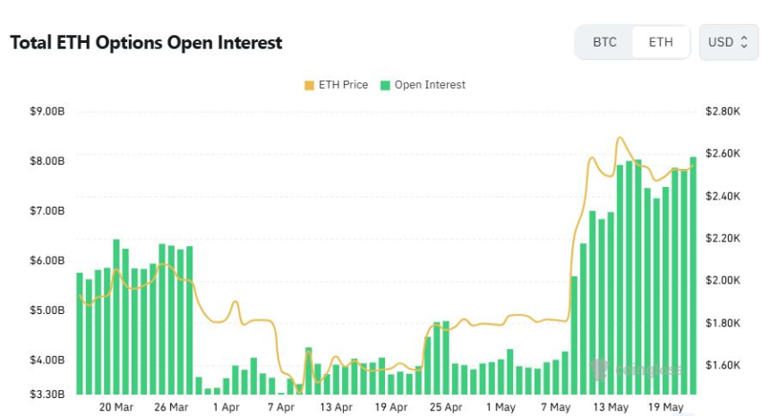
Task: Open the USD currency dropdown
Action: [729, 42]
